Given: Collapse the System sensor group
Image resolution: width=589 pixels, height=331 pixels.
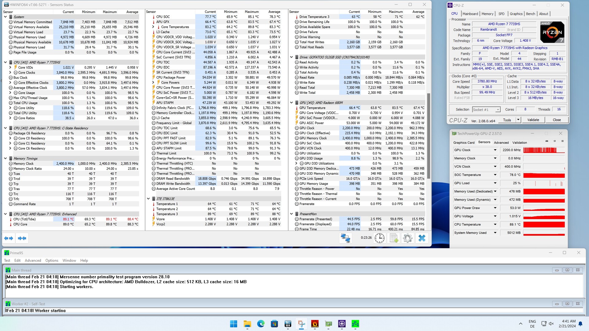Looking at the screenshot, I should pyautogui.click(x=5, y=17).
